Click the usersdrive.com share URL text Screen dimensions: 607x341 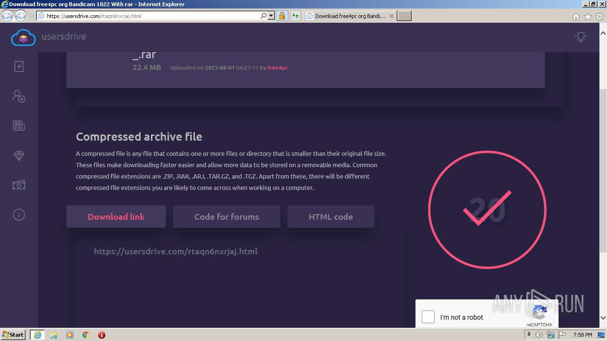(x=175, y=251)
